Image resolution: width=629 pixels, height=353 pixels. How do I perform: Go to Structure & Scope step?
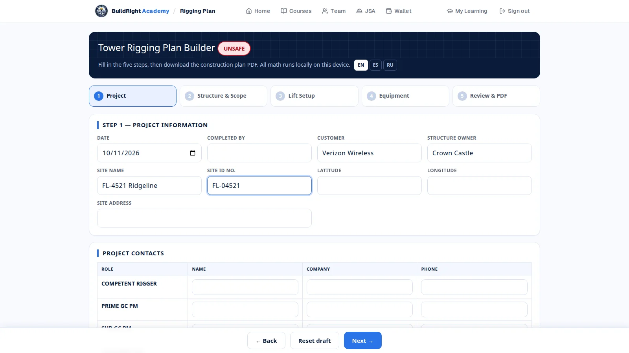tap(223, 96)
